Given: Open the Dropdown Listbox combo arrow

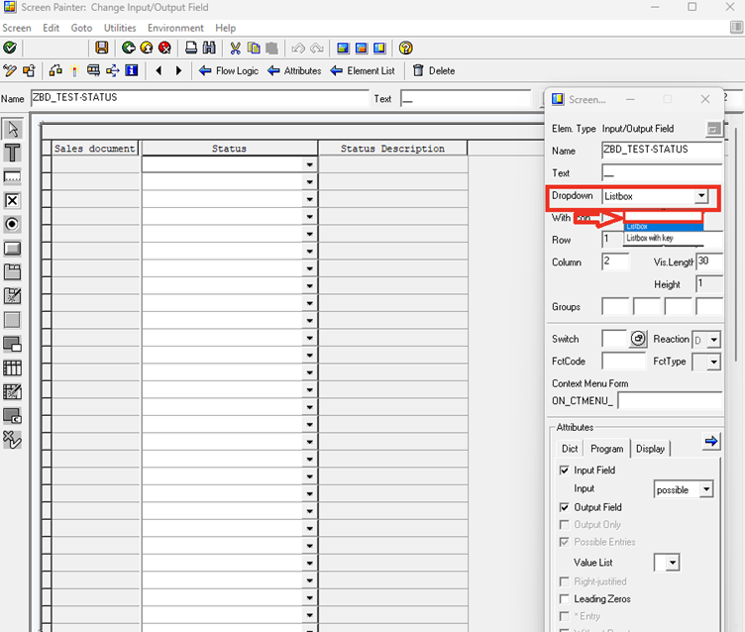Looking at the screenshot, I should (x=701, y=196).
